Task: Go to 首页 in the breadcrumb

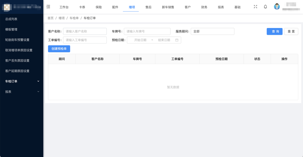Action: (50, 18)
